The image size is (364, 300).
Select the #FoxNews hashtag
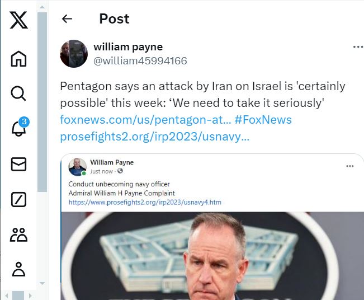[263, 120]
